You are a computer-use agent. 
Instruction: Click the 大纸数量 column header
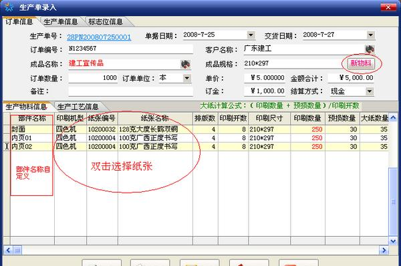374,119
